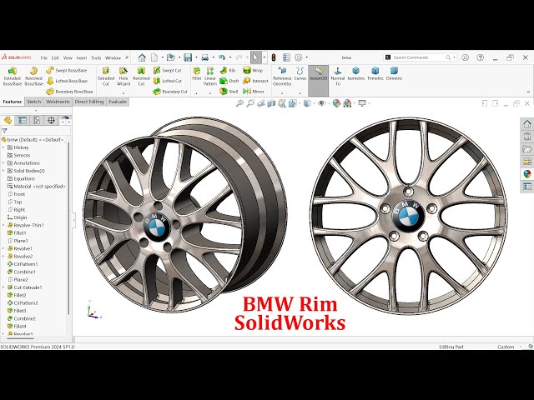Select the Extruded Boss/Base tool
534x400 pixels.
(13, 76)
